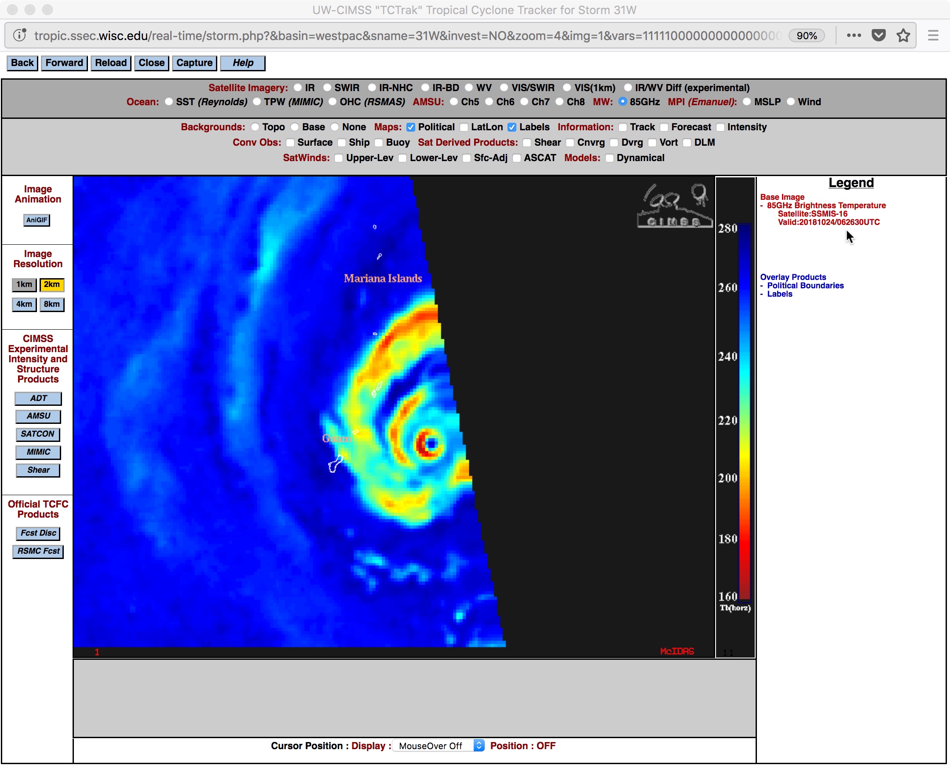Click the Forward button
The width and height of the screenshot is (950, 765).
pyautogui.click(x=64, y=63)
